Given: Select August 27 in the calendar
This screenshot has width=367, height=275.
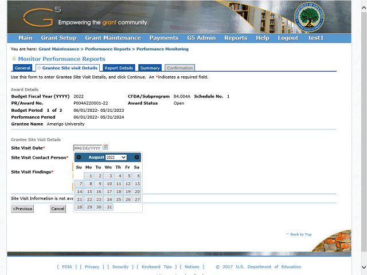Looking at the screenshot, I should [136, 199].
